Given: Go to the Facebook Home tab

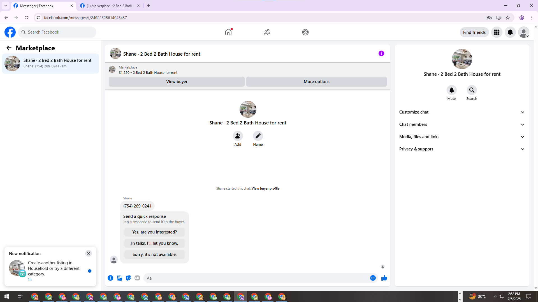Looking at the screenshot, I should point(228,32).
